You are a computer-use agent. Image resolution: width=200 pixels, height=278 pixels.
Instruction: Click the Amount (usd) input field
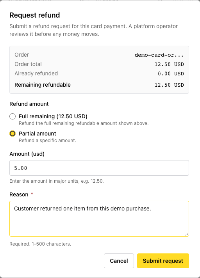click(99, 168)
